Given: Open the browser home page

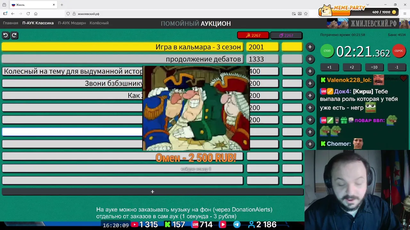Looking at the screenshot, I should pos(36,14).
